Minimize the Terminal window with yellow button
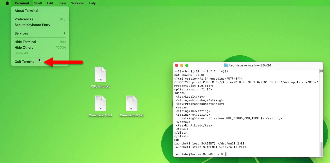Image resolution: width=330 pixels, height=163 pixels. (x=182, y=65)
